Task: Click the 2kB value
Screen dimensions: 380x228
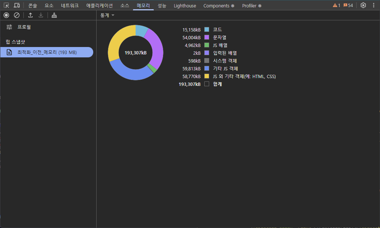Action: click(197, 53)
